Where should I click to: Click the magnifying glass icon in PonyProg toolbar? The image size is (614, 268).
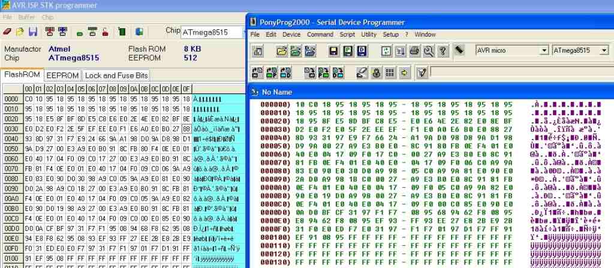(x=428, y=51)
